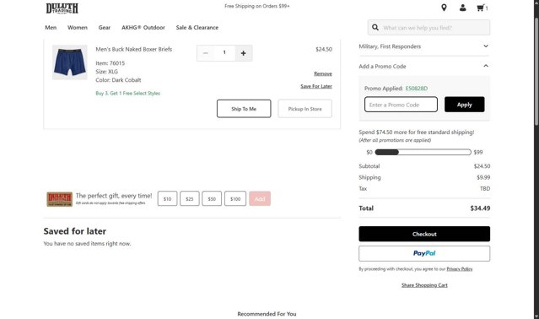Click the Free Shipping on Orders $99+ banner
The width and height of the screenshot is (539, 319).
click(x=257, y=6)
